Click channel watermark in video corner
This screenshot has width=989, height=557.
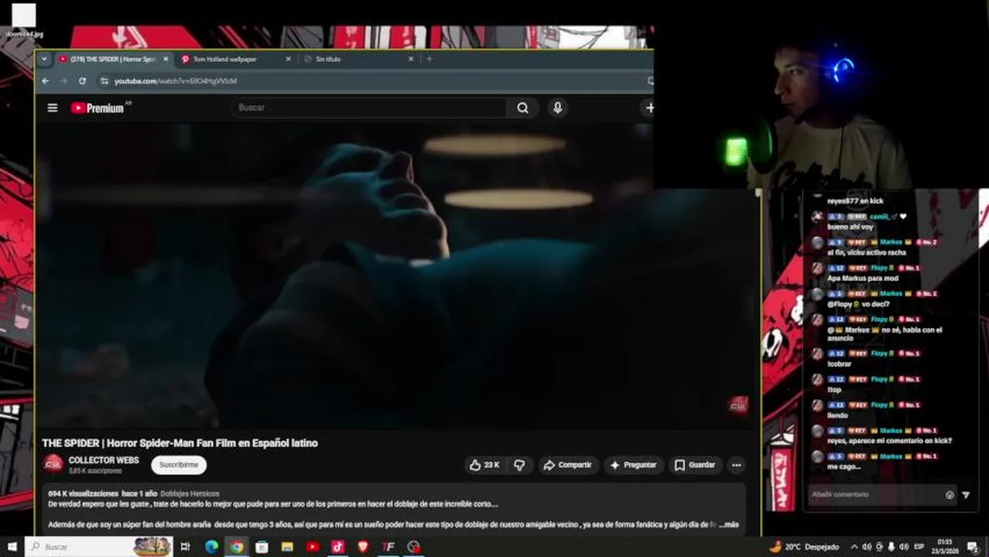737,405
